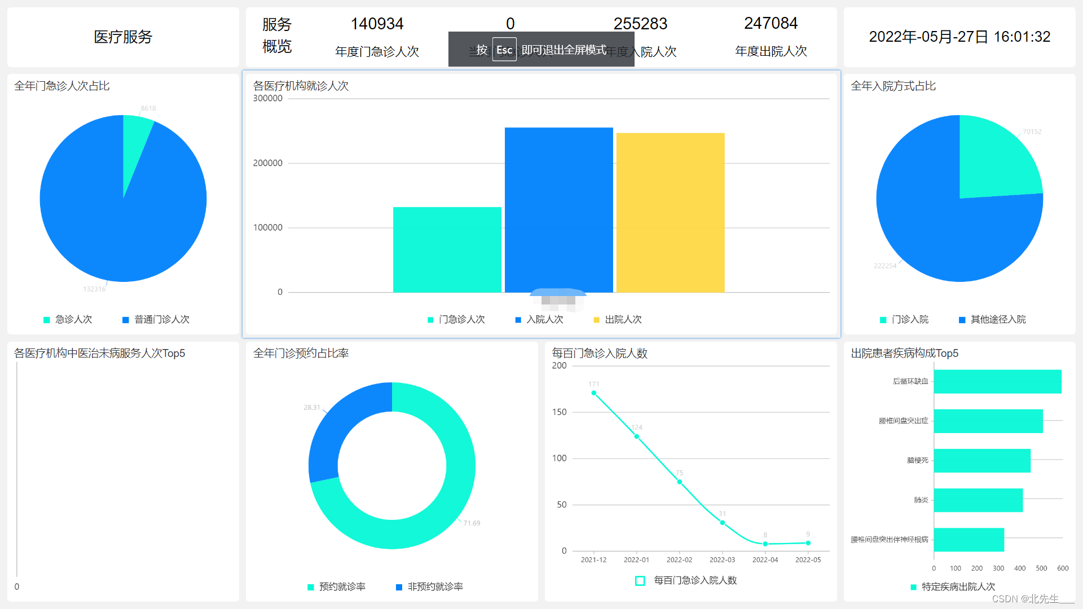Select the 2022-04 data point on line
Screen dimensions: 1083x609
coord(765,544)
